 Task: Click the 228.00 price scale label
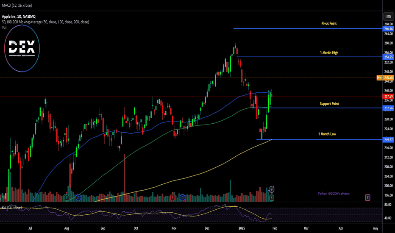389,119
